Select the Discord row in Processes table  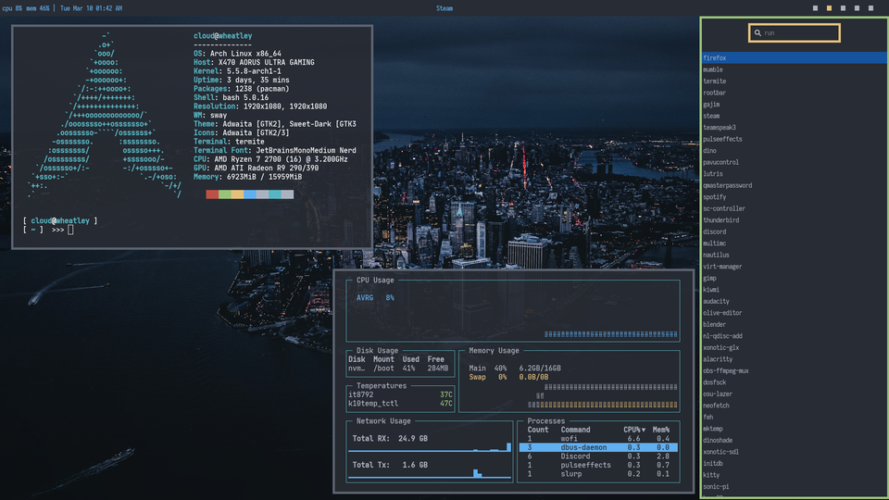[x=598, y=456]
